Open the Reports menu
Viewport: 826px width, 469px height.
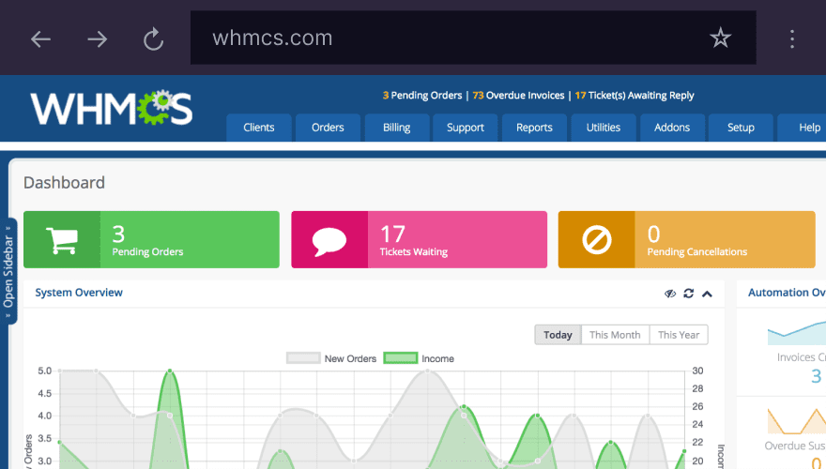click(x=534, y=128)
